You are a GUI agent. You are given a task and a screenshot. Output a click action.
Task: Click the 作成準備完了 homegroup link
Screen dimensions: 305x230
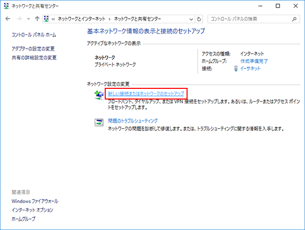(x=254, y=61)
